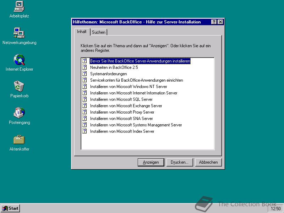This screenshot has width=284, height=213.
Task: Click help icon beside 'Systemanforderungen'
Action: (84, 73)
